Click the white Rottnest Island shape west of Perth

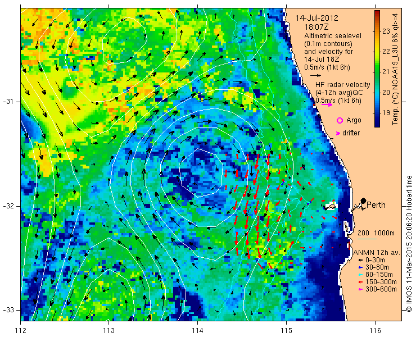[331, 206]
